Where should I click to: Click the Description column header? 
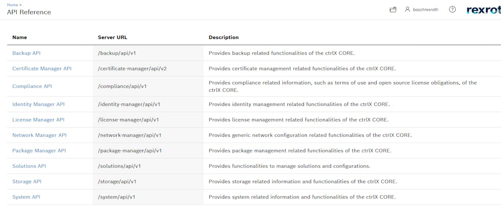[224, 37]
